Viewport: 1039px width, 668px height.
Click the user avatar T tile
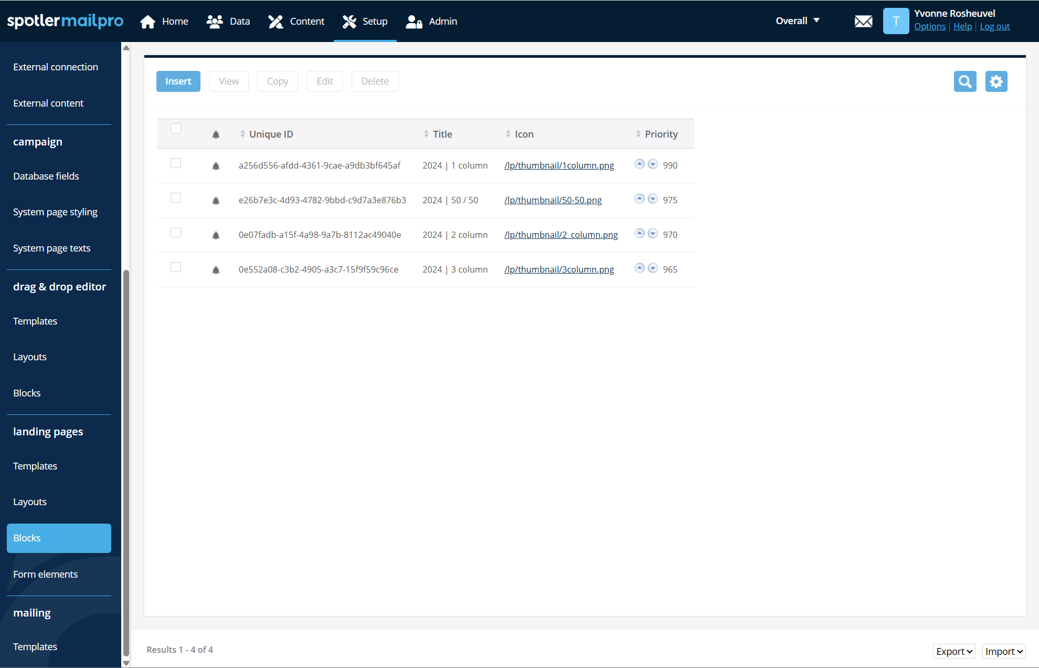point(896,21)
